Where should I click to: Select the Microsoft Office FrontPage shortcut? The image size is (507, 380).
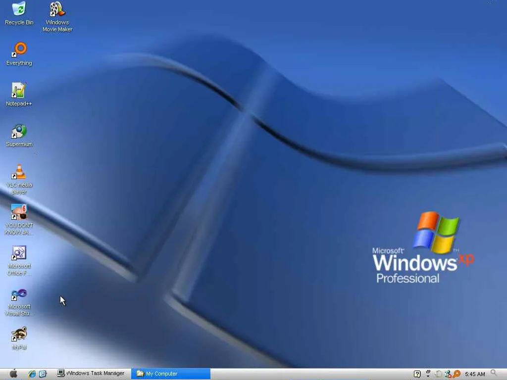[x=19, y=260]
